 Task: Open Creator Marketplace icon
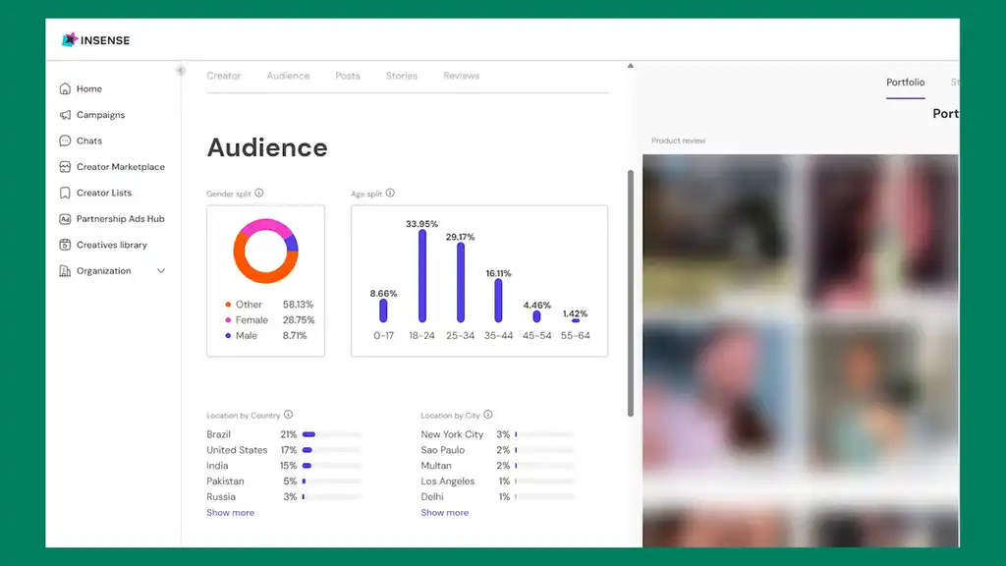tap(65, 167)
